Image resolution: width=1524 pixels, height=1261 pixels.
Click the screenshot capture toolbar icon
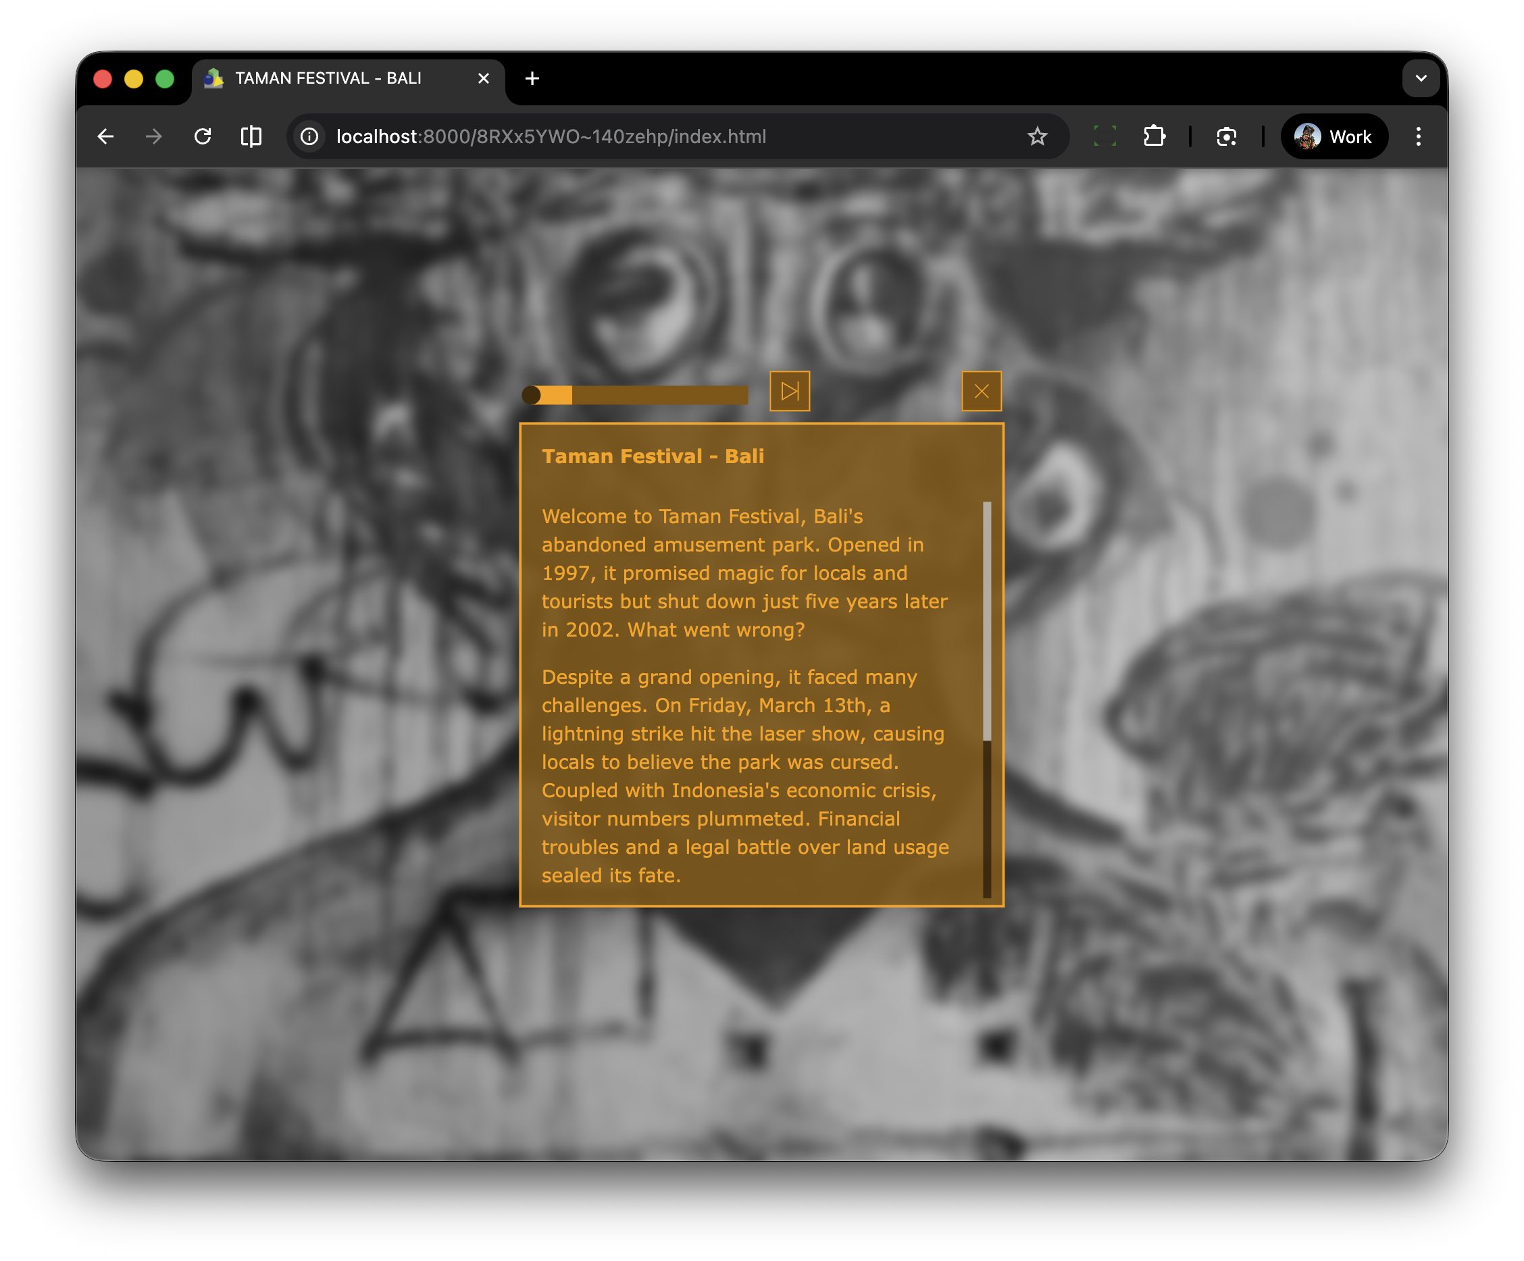[1227, 136]
